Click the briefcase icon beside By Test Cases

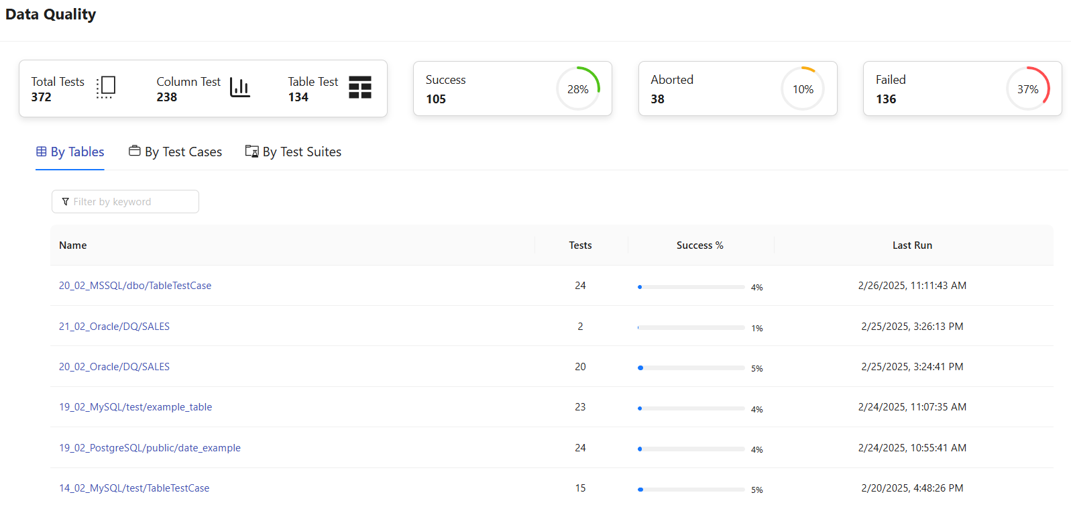(135, 151)
